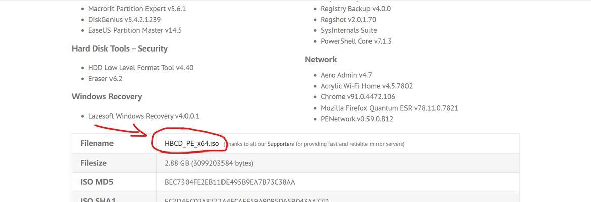Click the Aero Admin v4.7 entry
This screenshot has height=202, width=591.
(346, 75)
